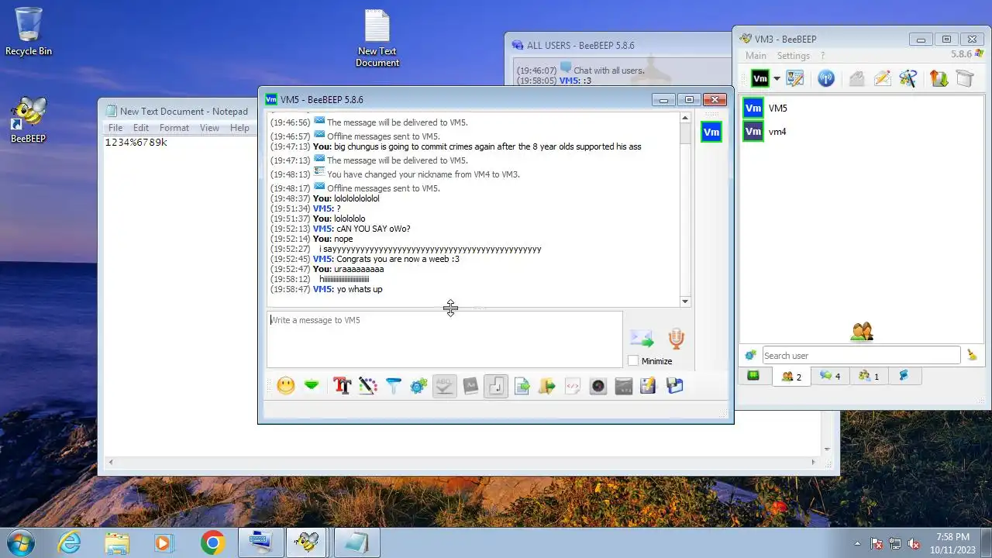Select the BeeBEEP desktop shortcut
Screen dimensions: 992x558
point(28,120)
